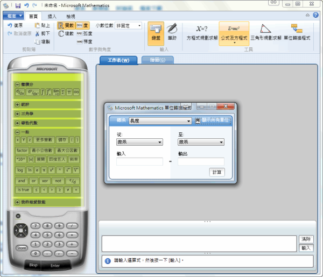The image size is (323, 277).
Task: Collapse the ribbon with the up chevron
Action: click(307, 15)
